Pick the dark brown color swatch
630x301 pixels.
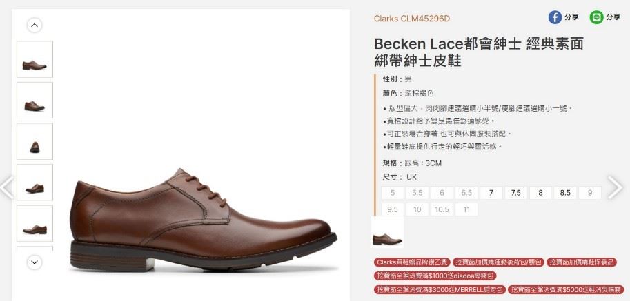pos(387,233)
